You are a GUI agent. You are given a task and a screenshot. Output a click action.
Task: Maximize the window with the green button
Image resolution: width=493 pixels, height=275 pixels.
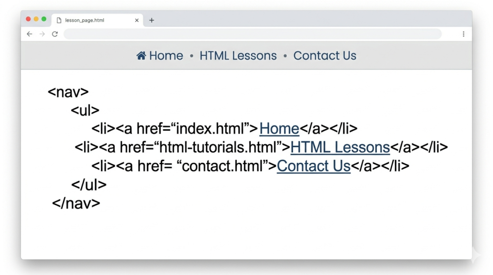pos(44,19)
